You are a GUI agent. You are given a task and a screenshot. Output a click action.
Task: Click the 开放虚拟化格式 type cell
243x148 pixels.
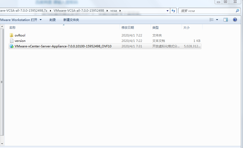(166, 46)
